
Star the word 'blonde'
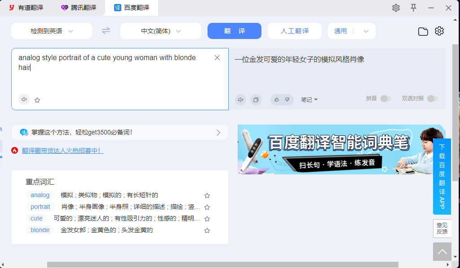[x=207, y=230]
